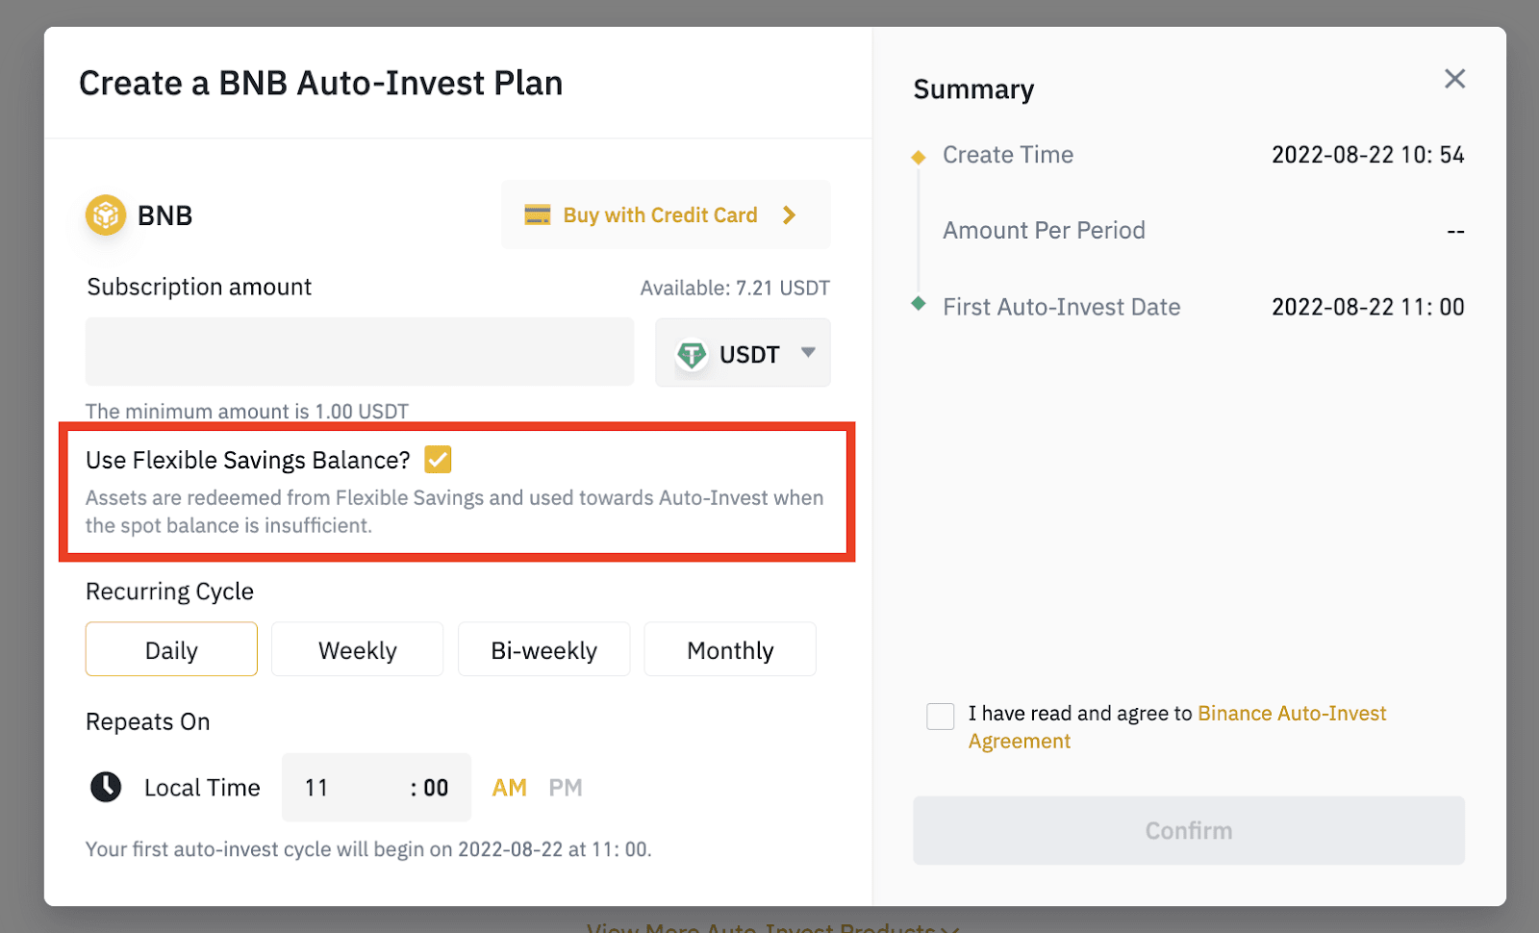This screenshot has width=1539, height=933.
Task: Choose the Monthly recurring cycle
Action: (730, 650)
